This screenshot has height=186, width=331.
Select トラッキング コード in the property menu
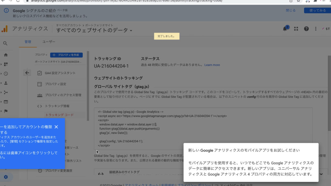[59, 115]
